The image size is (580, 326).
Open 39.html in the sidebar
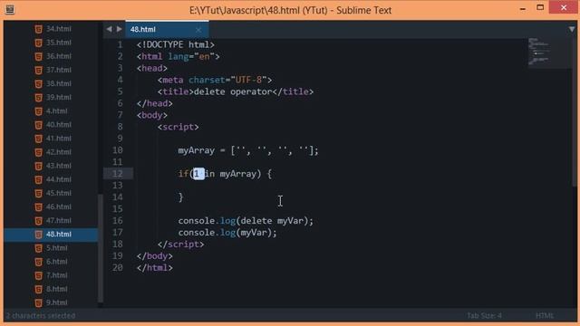(58, 97)
